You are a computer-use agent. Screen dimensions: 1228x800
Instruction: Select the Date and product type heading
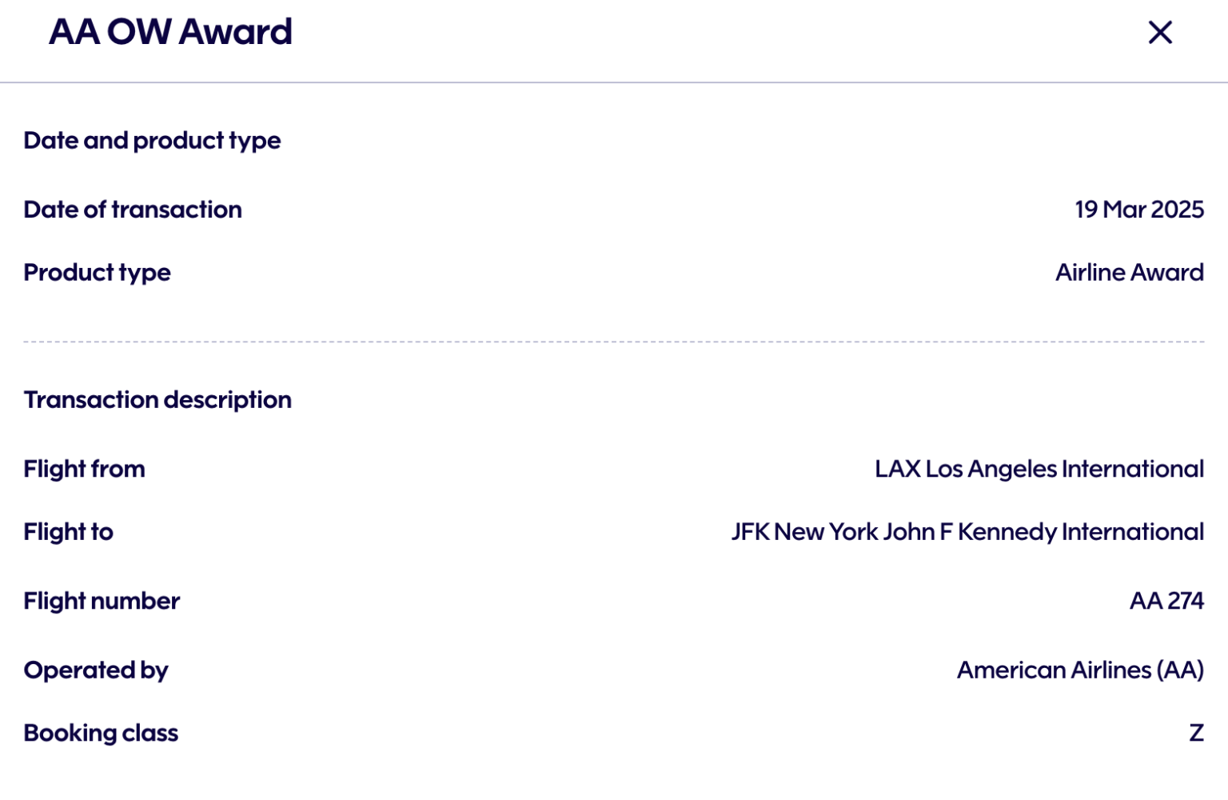coord(152,141)
